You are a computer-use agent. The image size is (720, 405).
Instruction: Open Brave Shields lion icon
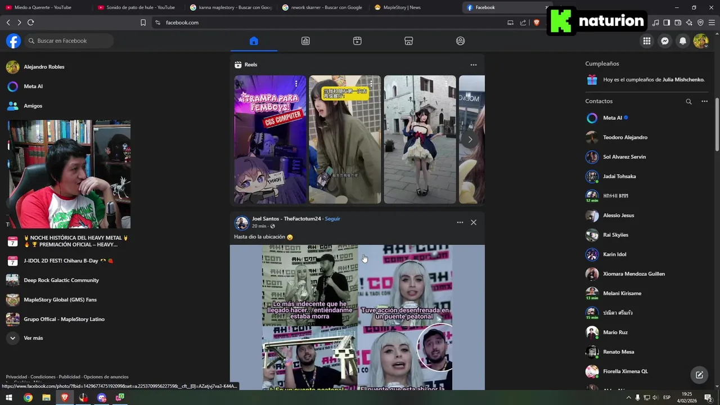[537, 22]
